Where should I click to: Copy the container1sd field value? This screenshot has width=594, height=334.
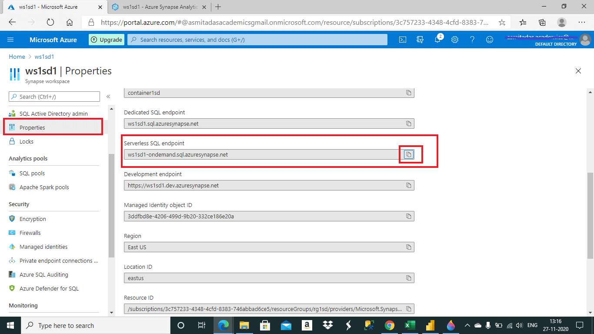409,93
